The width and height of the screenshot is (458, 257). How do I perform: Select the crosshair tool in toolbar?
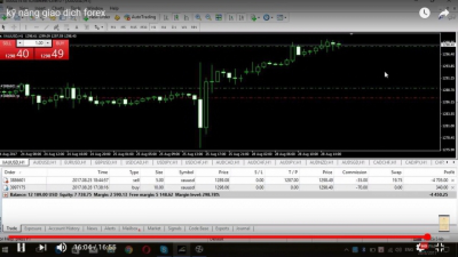click(x=14, y=27)
